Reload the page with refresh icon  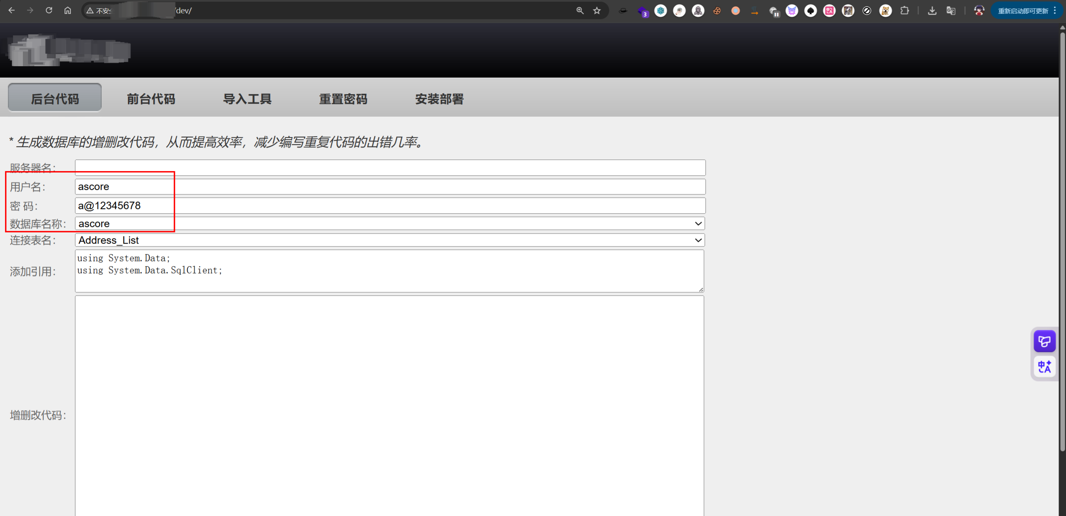coord(49,10)
